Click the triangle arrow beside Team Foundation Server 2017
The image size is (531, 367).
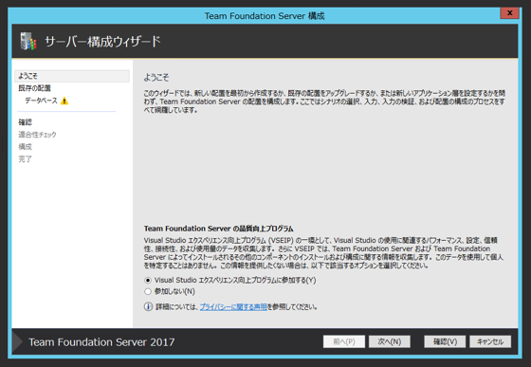point(17,341)
